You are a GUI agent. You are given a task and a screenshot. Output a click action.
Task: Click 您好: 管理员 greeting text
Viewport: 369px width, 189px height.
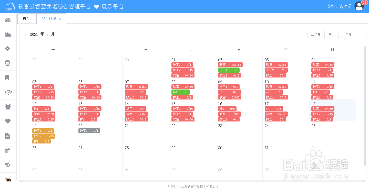[339, 6]
